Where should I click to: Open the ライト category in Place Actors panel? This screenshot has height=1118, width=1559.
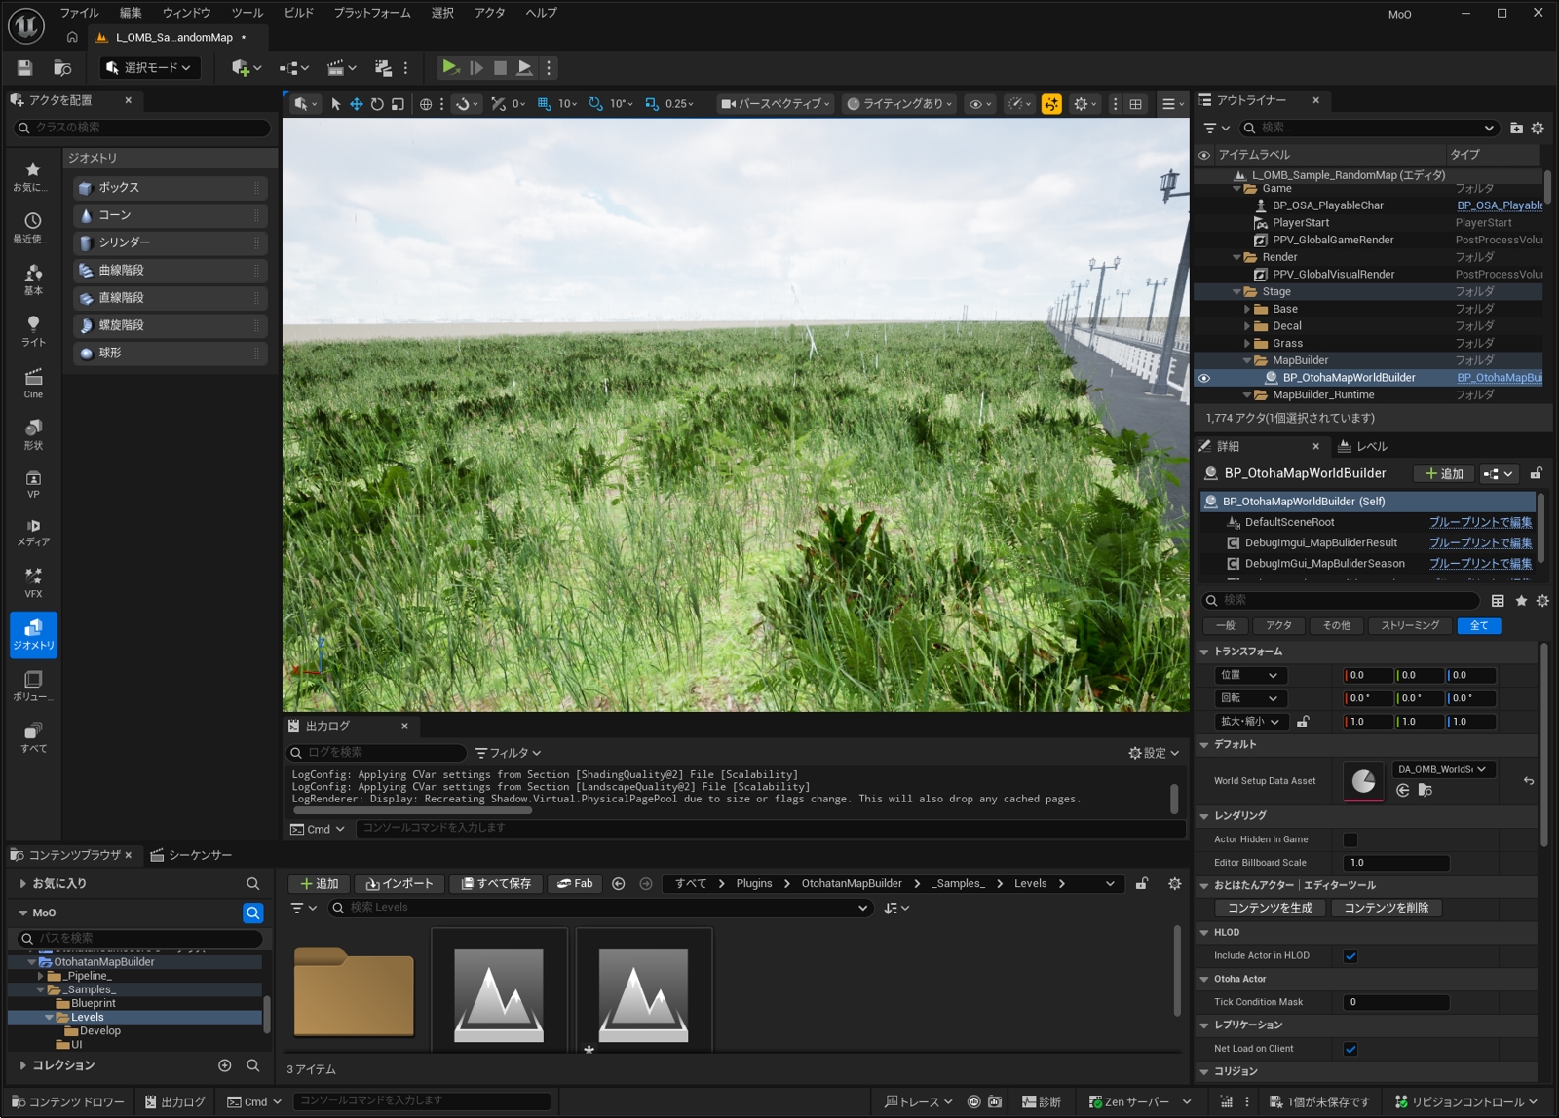pyautogui.click(x=33, y=330)
